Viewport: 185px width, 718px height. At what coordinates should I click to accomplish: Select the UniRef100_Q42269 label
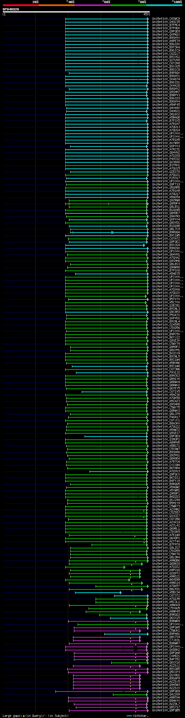click(166, 694)
